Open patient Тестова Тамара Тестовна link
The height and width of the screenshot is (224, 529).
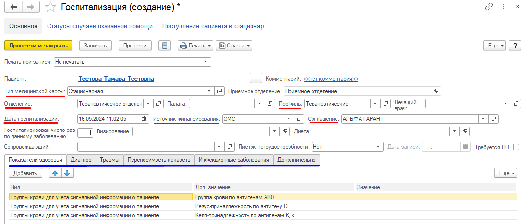click(116, 78)
